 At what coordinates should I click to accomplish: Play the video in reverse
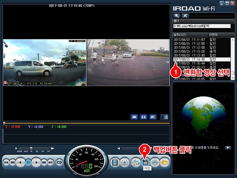pos(20,163)
